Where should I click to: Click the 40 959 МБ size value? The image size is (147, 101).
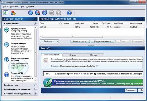point(94,27)
